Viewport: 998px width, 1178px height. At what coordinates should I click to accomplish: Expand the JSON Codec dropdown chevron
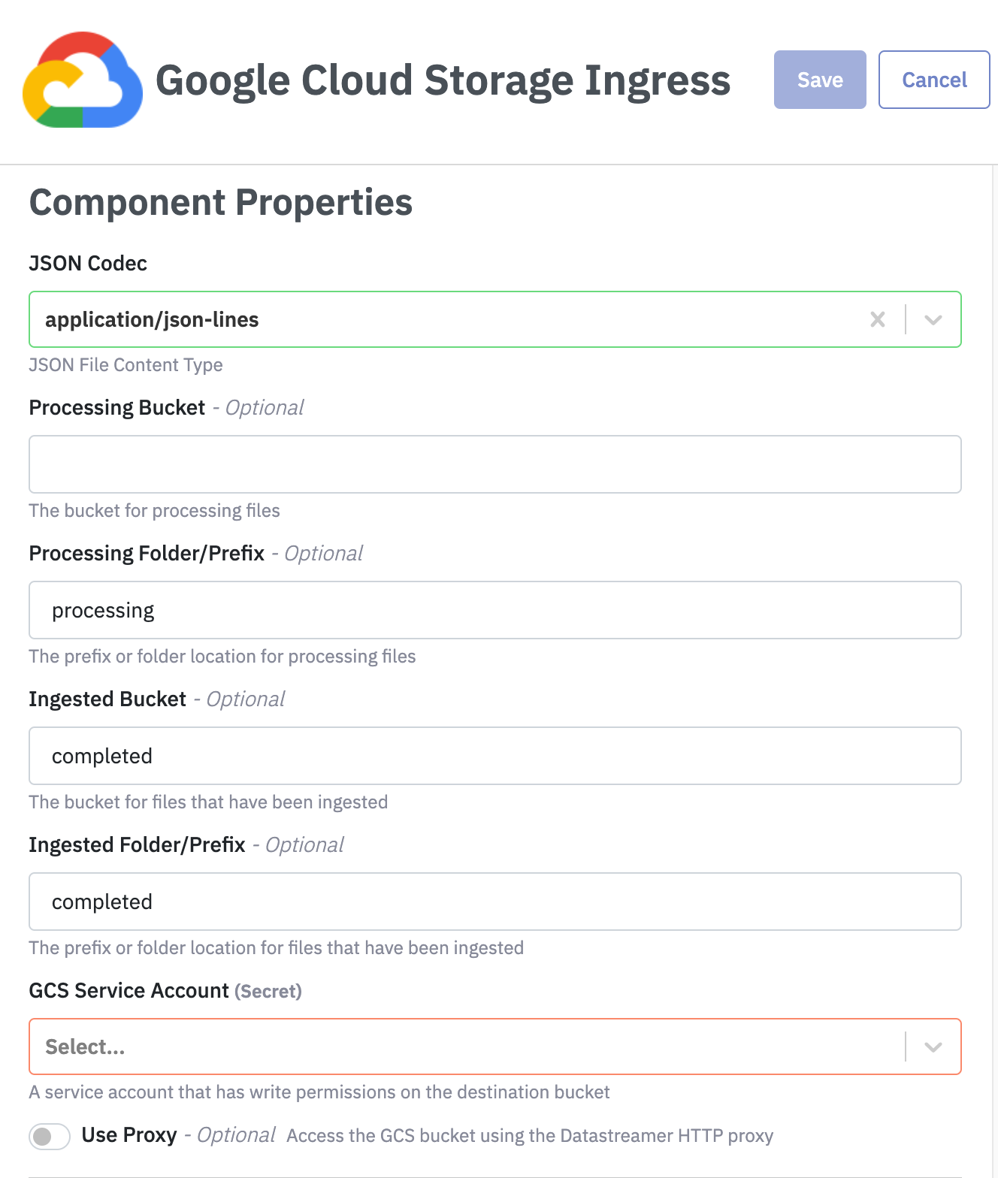(933, 319)
